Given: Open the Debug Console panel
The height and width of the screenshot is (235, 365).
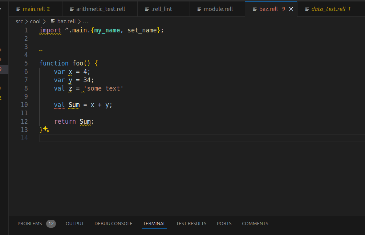Looking at the screenshot, I should click(x=113, y=224).
